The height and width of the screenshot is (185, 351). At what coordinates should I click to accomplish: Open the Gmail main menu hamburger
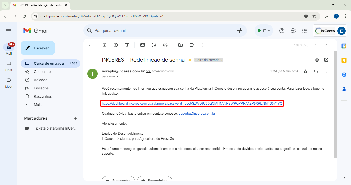9,31
